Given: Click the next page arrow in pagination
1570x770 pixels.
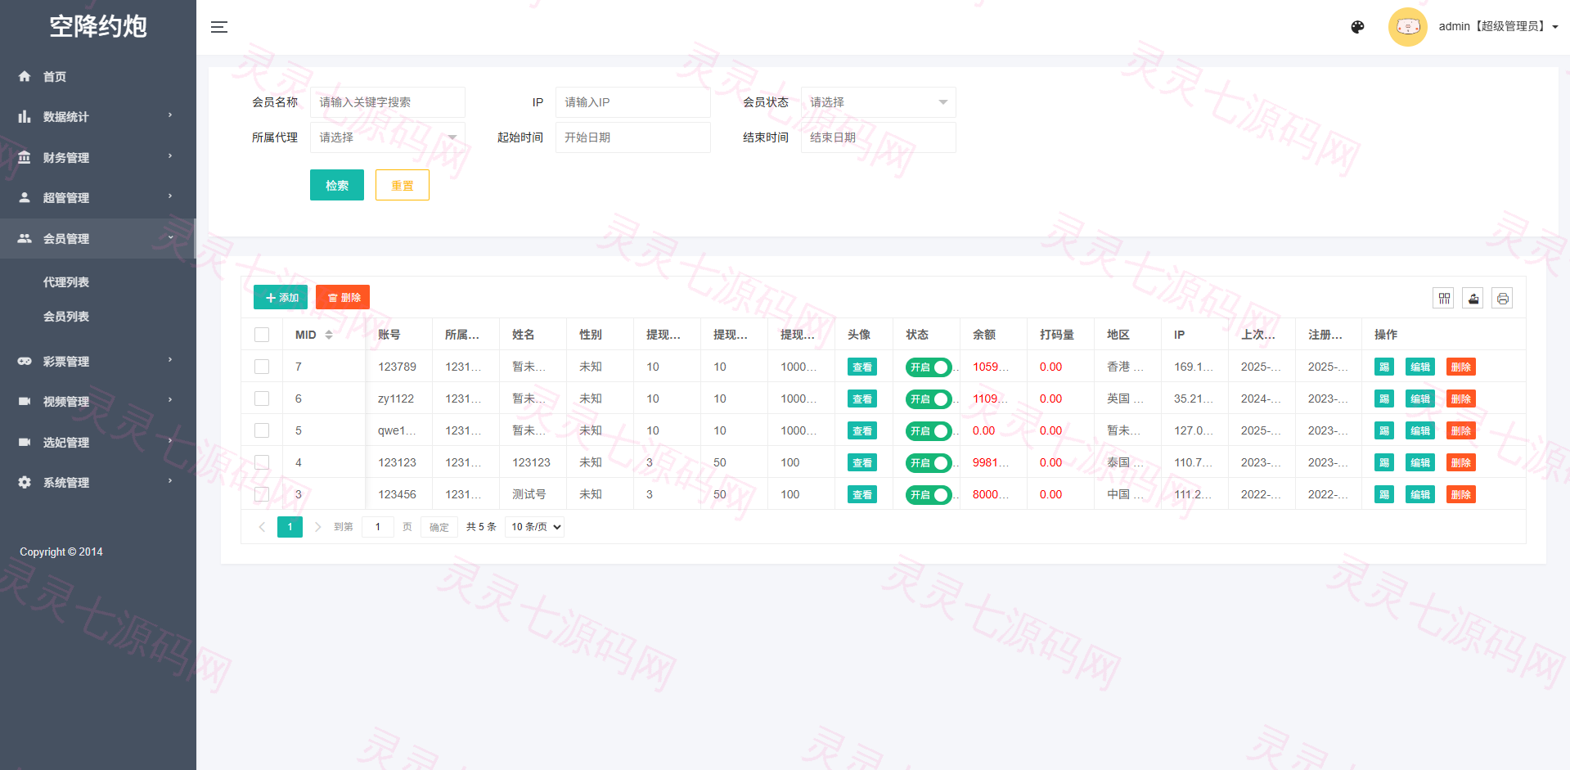Looking at the screenshot, I should (317, 527).
